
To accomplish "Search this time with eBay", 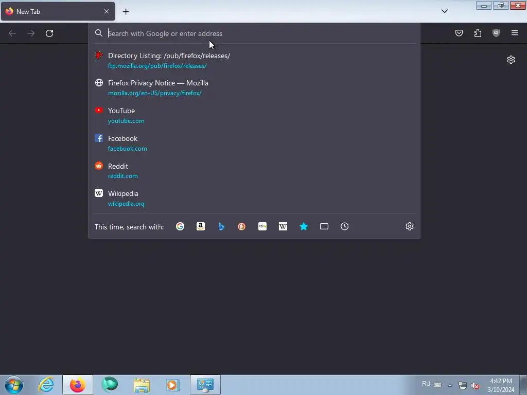I will 262,226.
